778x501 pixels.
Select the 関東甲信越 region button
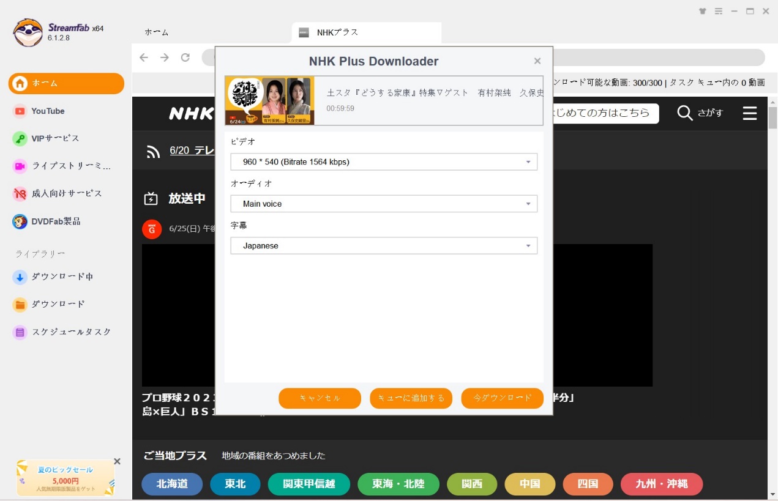point(309,484)
